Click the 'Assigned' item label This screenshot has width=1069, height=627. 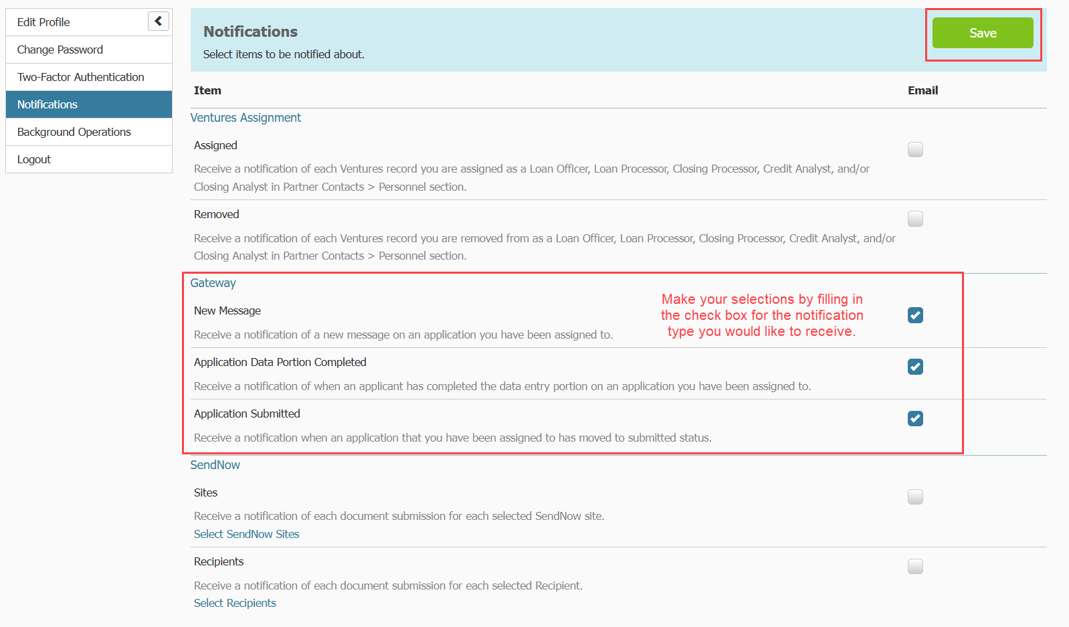pos(215,145)
